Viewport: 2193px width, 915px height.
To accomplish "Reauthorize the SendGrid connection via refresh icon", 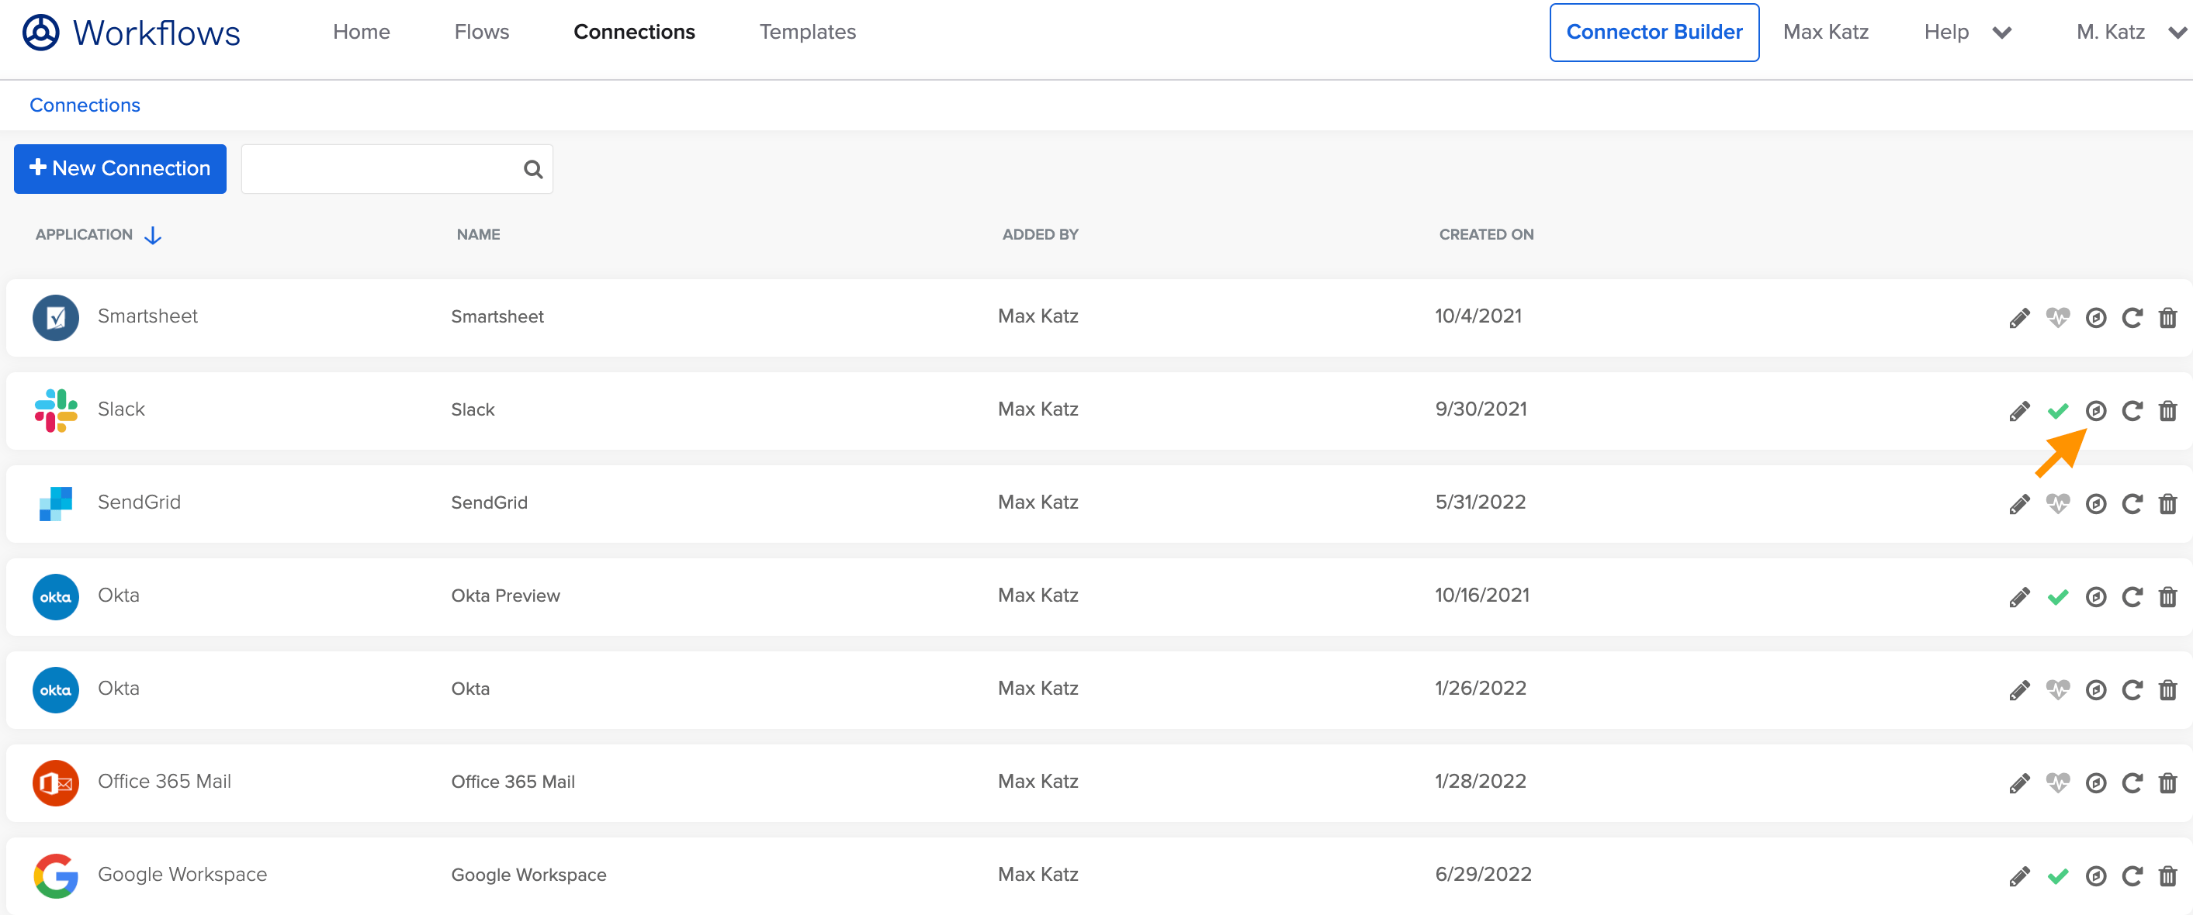I will click(x=2133, y=503).
